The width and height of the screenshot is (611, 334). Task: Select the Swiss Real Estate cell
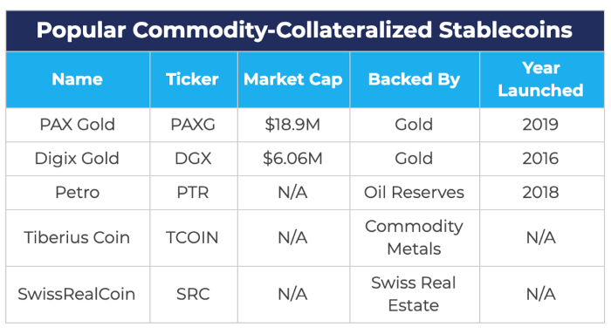[414, 294]
